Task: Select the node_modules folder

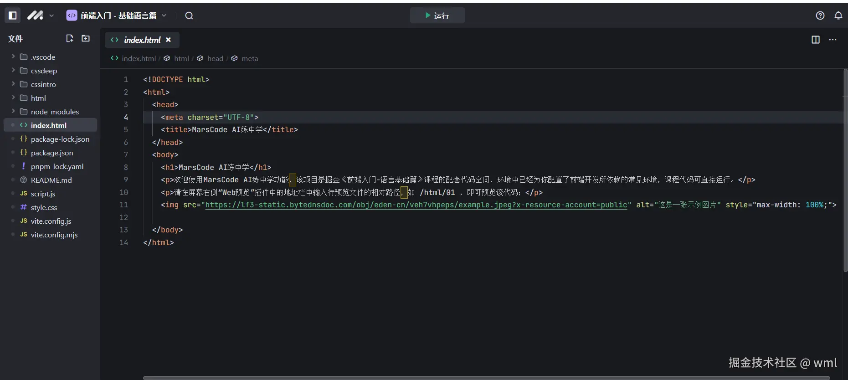Action: point(50,112)
